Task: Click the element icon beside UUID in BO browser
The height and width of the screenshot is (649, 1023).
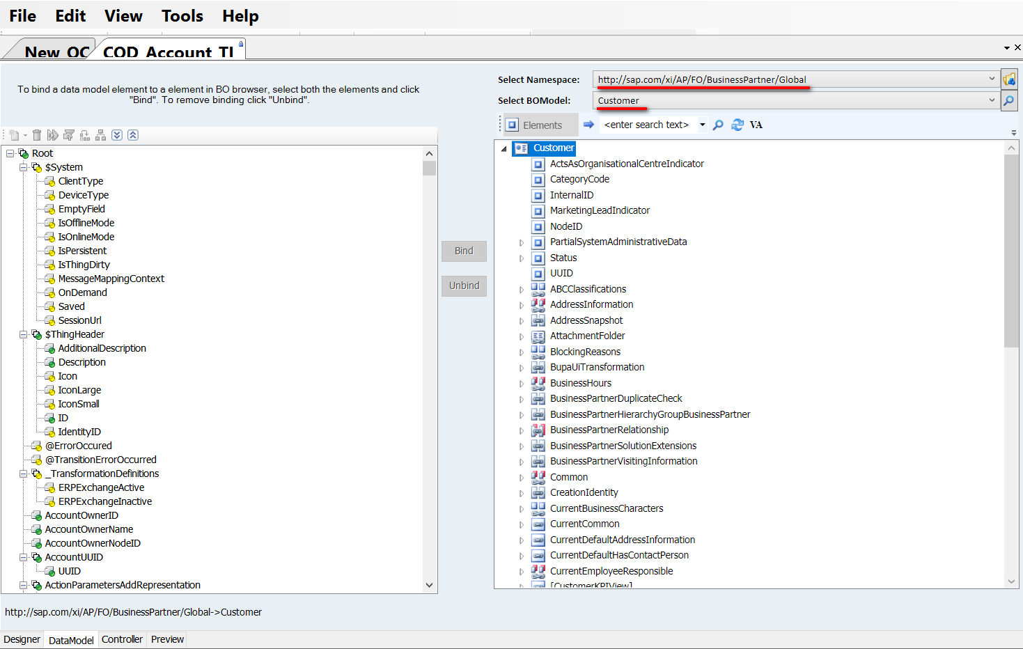Action: pos(538,274)
